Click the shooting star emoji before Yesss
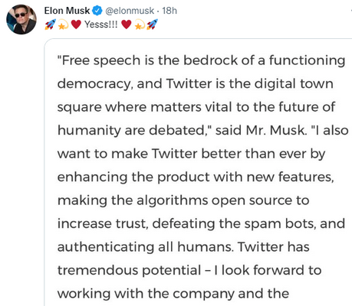This screenshot has width=352, height=306. point(63,25)
